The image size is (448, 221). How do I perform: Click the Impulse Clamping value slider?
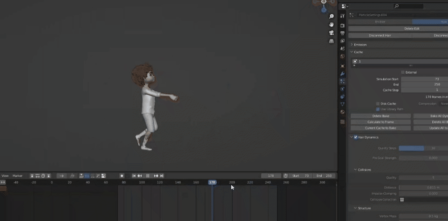(423, 194)
